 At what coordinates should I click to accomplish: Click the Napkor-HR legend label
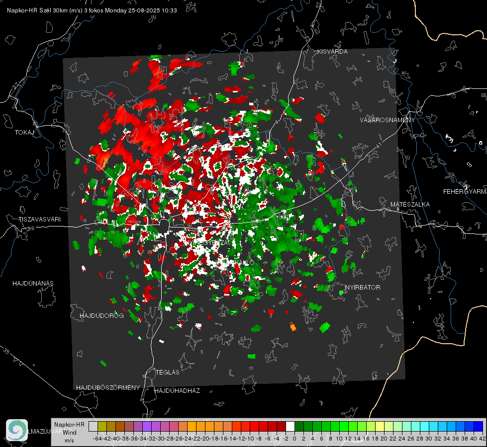pos(69,424)
